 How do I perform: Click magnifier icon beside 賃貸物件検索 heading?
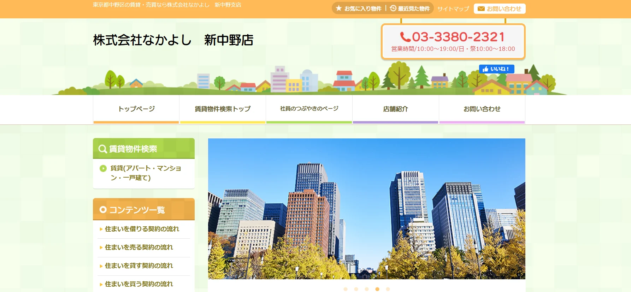103,149
